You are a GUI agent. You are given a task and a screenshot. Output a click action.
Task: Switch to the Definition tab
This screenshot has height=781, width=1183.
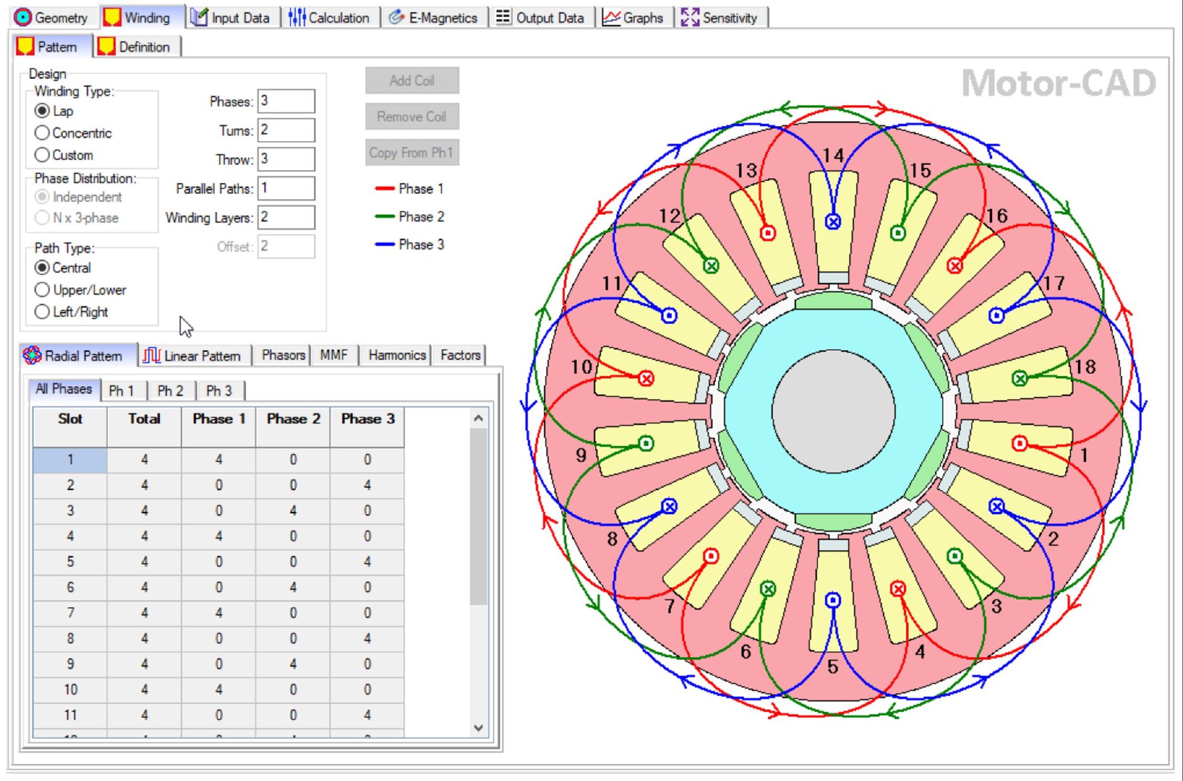click(x=142, y=47)
